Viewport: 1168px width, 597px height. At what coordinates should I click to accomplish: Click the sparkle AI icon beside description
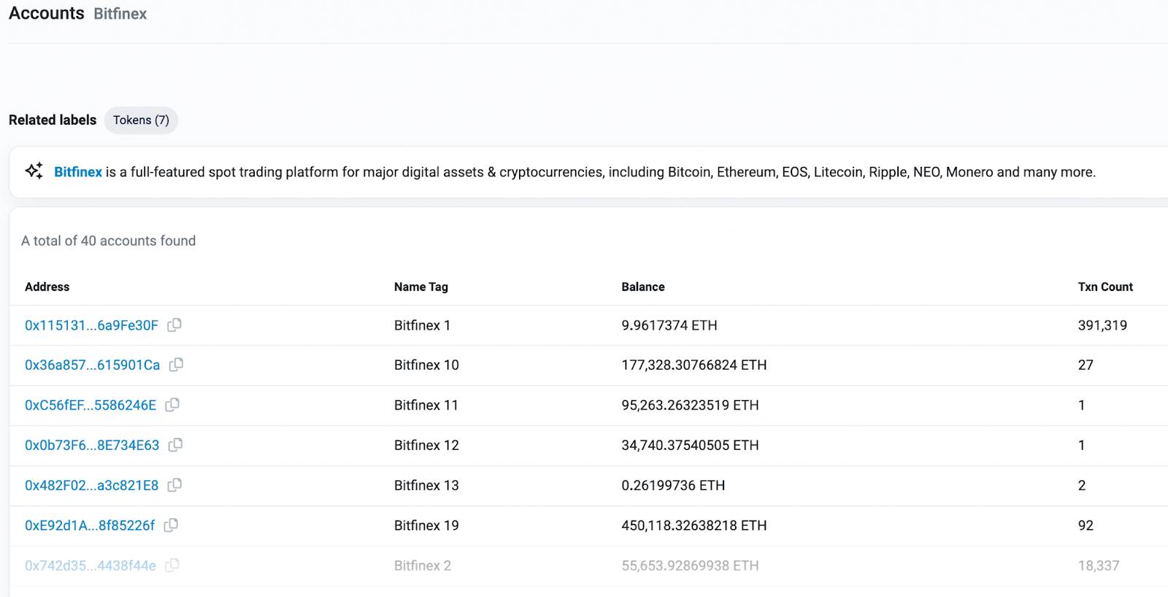coord(34,171)
